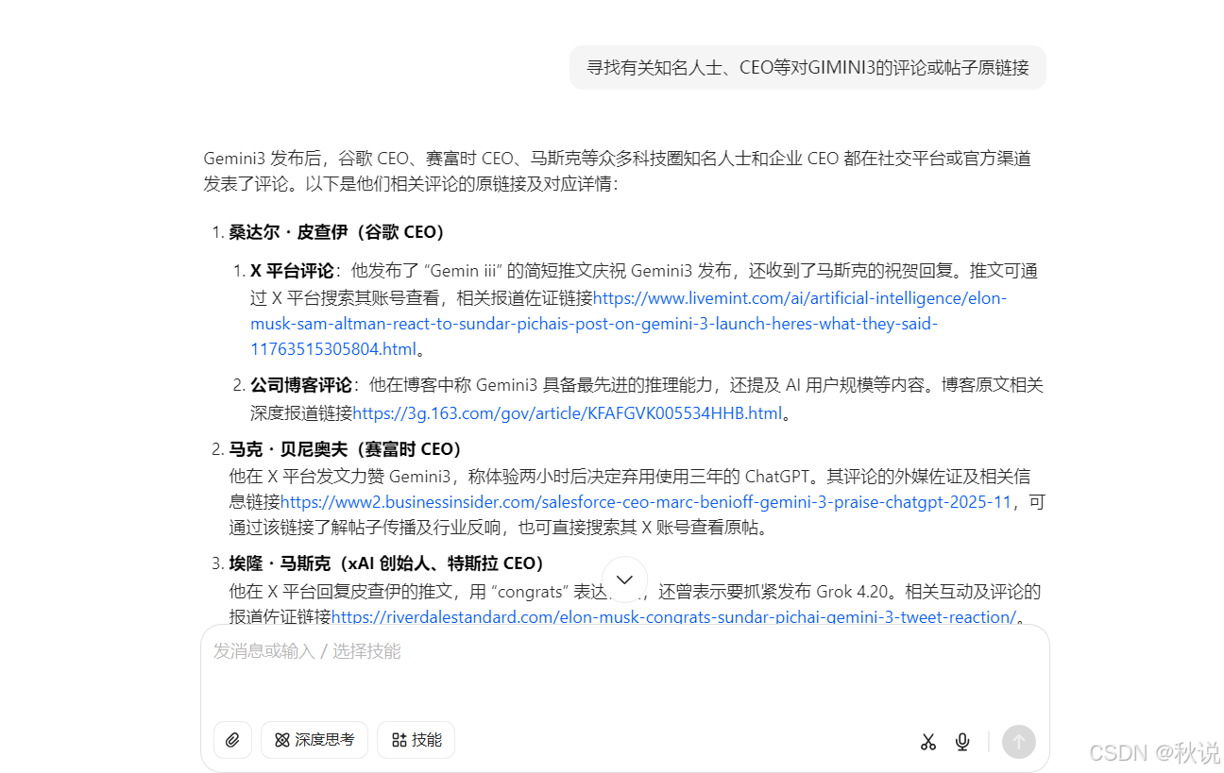Enable 深度思考 deep thinking mode
This screenshot has height=773, width=1224.
tap(314, 740)
